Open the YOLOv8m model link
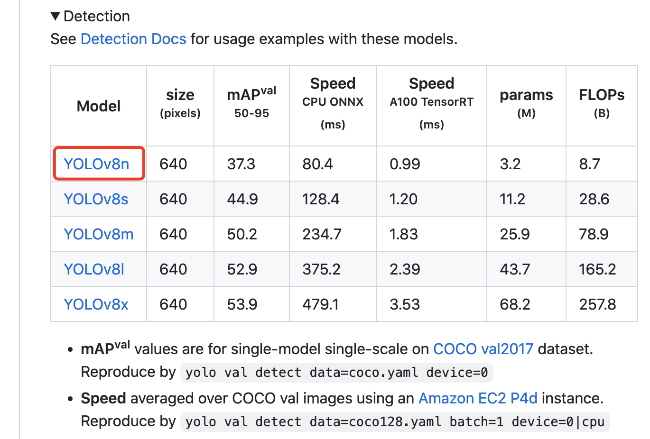Image resolution: width=650 pixels, height=439 pixels. pyautogui.click(x=99, y=234)
